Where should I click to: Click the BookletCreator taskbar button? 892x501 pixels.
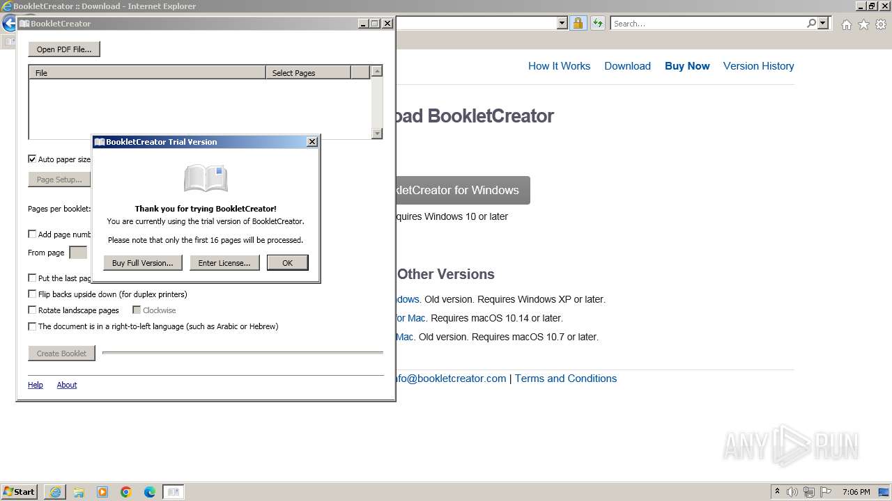coord(174,492)
